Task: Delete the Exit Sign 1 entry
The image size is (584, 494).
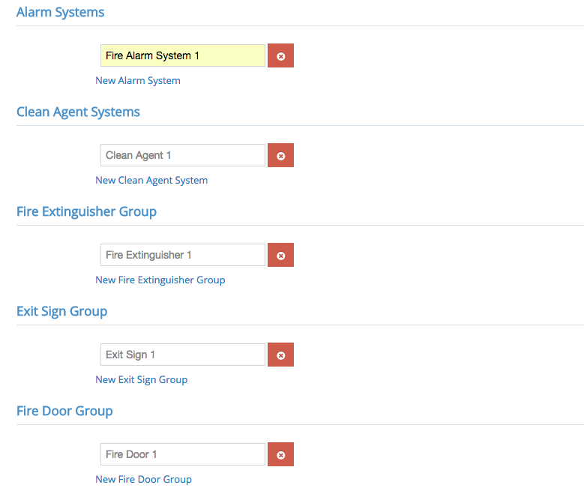Action: (x=280, y=355)
